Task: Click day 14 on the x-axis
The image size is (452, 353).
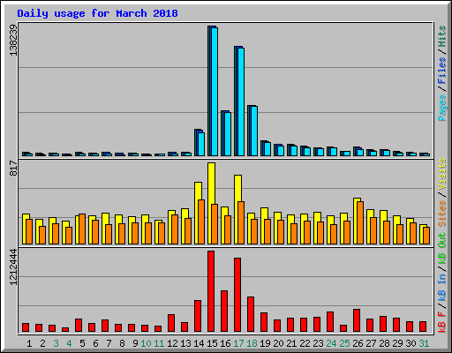Action: click(199, 343)
